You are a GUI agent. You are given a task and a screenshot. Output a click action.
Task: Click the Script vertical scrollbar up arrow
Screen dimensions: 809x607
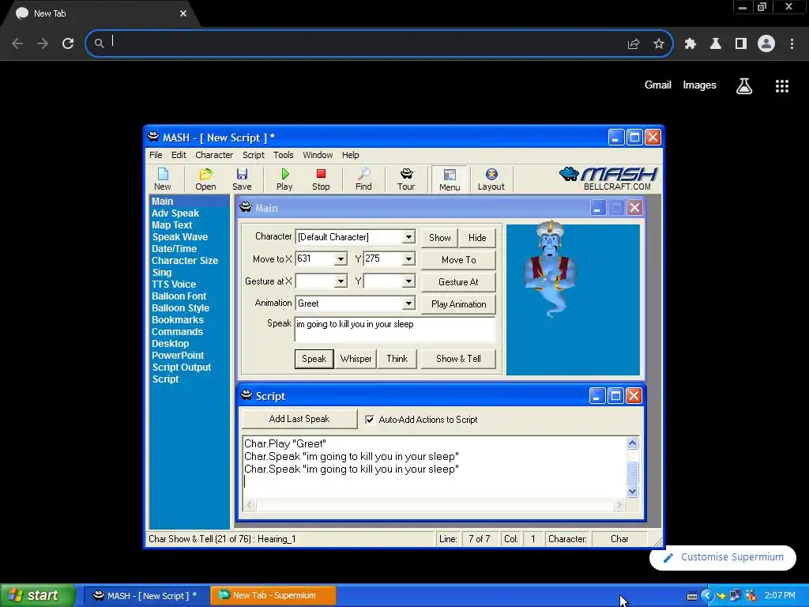[x=633, y=443]
